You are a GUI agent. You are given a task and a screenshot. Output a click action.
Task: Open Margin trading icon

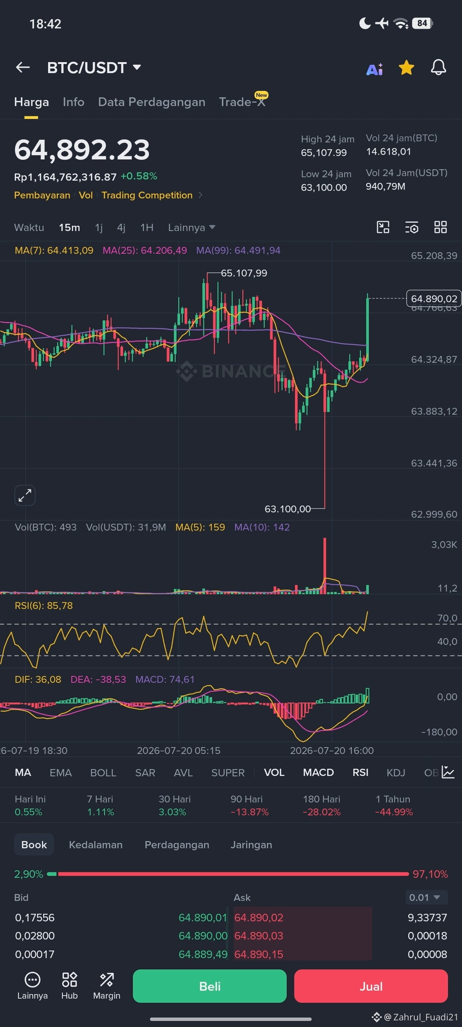106,986
